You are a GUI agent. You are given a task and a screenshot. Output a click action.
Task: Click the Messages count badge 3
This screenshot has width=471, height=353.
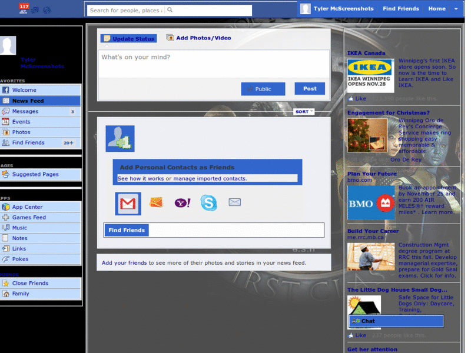pyautogui.click(x=72, y=112)
